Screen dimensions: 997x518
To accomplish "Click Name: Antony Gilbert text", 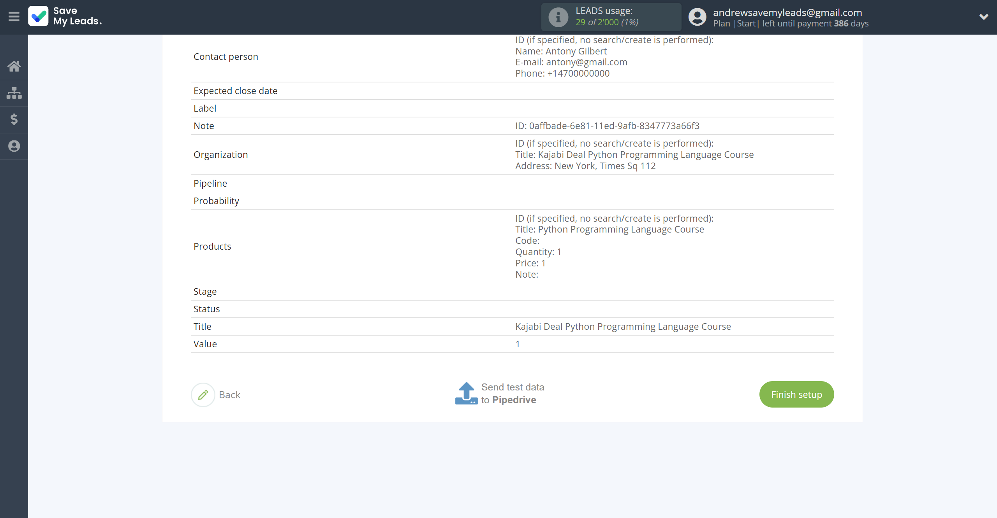I will pyautogui.click(x=561, y=51).
